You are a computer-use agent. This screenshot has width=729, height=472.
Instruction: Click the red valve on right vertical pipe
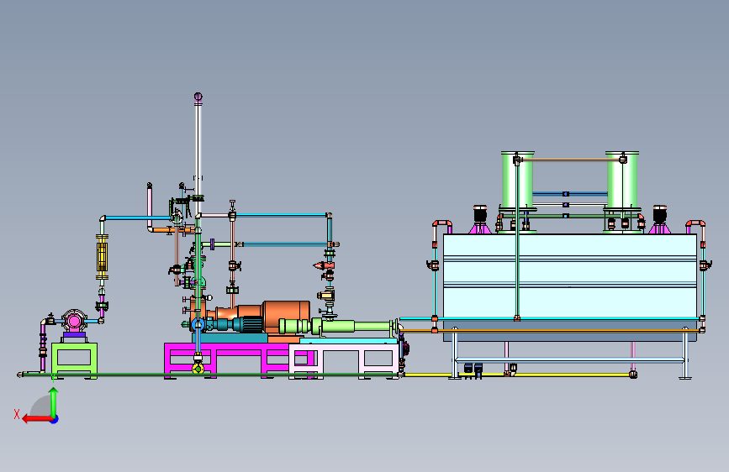click(x=325, y=265)
